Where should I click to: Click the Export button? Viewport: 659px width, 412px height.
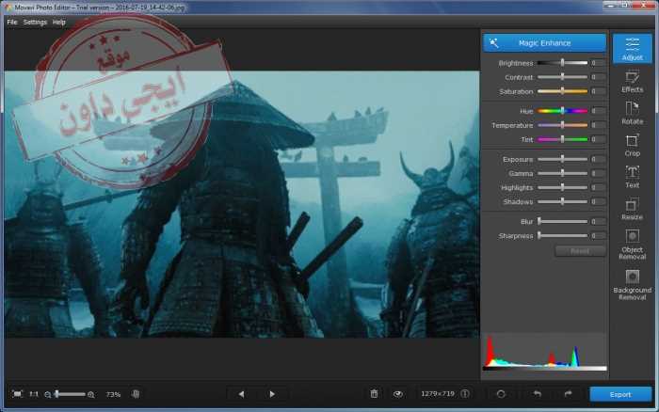[620, 394]
